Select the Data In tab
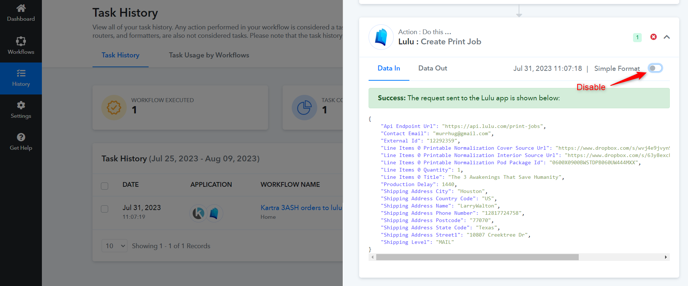The image size is (688, 286). [389, 68]
